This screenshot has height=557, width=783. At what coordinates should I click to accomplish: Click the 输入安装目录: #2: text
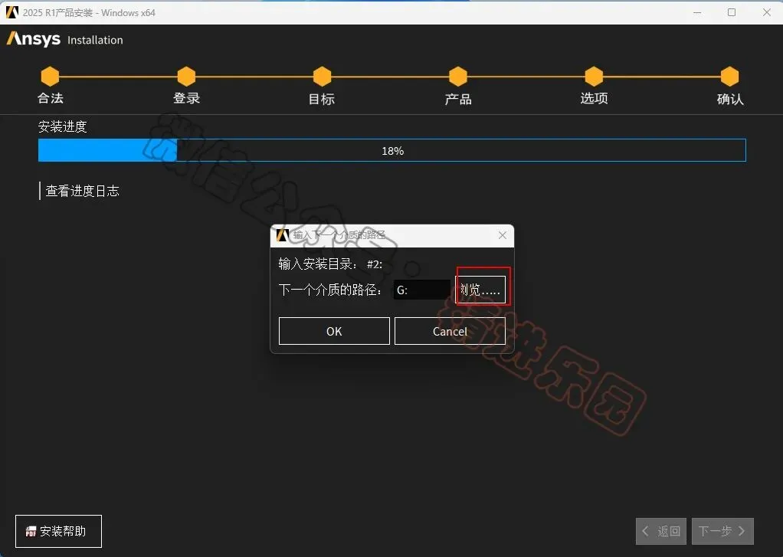pos(330,264)
